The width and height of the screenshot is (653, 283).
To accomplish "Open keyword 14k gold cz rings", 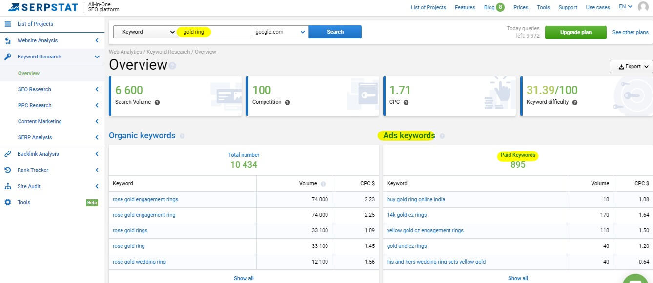I will [x=407, y=215].
